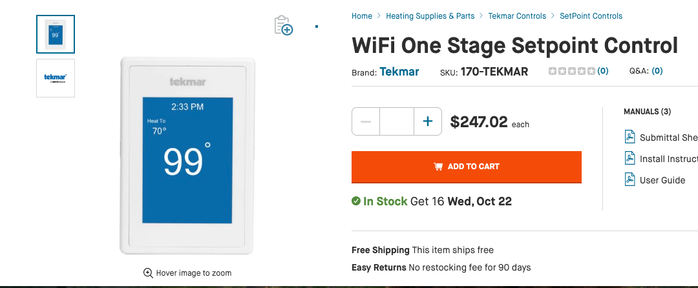
Task: Open Tekmar Controls breadcrumb link
Action: click(517, 16)
